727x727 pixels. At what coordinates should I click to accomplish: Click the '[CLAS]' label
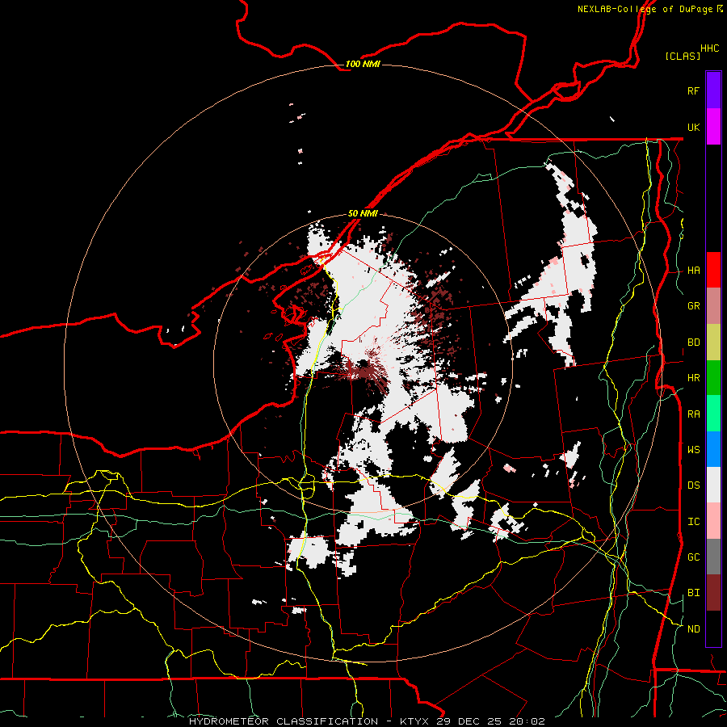pyautogui.click(x=683, y=56)
